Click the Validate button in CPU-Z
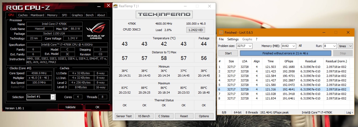This screenshot has width=358, height=127. pyautogui.click(x=70, y=107)
